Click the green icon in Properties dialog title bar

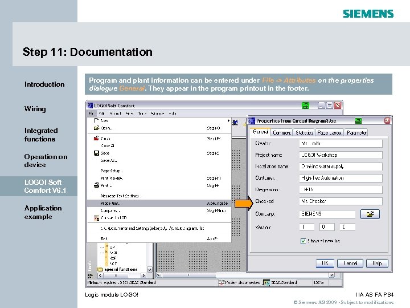click(358, 121)
